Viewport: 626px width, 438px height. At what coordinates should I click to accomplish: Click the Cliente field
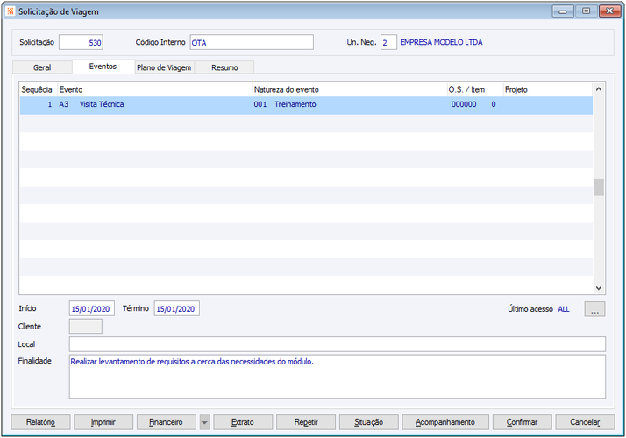[x=86, y=326]
